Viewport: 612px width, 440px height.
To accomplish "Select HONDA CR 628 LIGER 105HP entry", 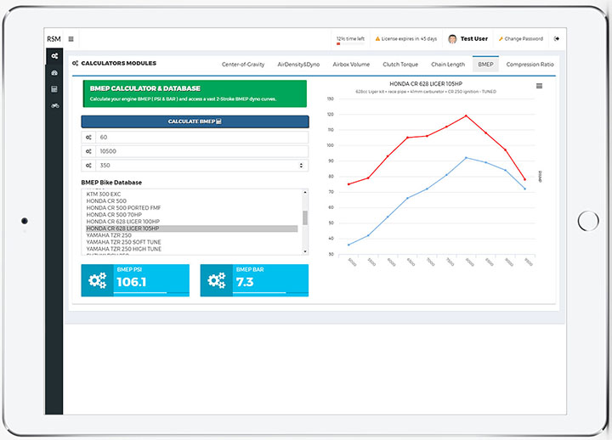I will (191, 228).
